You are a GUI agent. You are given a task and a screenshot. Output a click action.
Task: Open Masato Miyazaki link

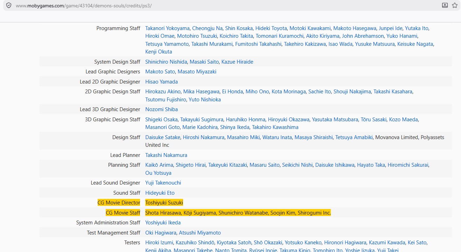tap(197, 72)
